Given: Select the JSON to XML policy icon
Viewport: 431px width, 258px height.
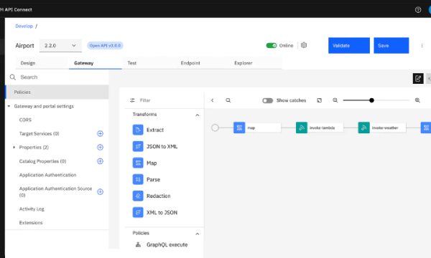Looking at the screenshot, I should 138,146.
